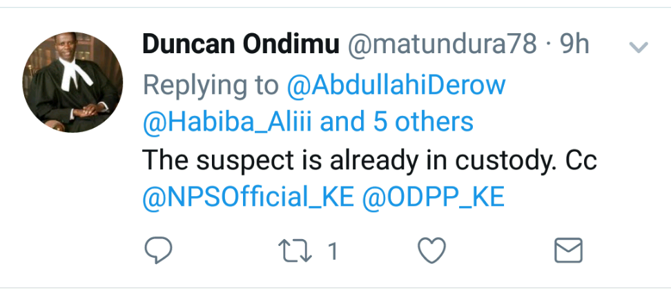Open the tweet options chevron menu
This screenshot has width=671, height=293.
tap(639, 48)
